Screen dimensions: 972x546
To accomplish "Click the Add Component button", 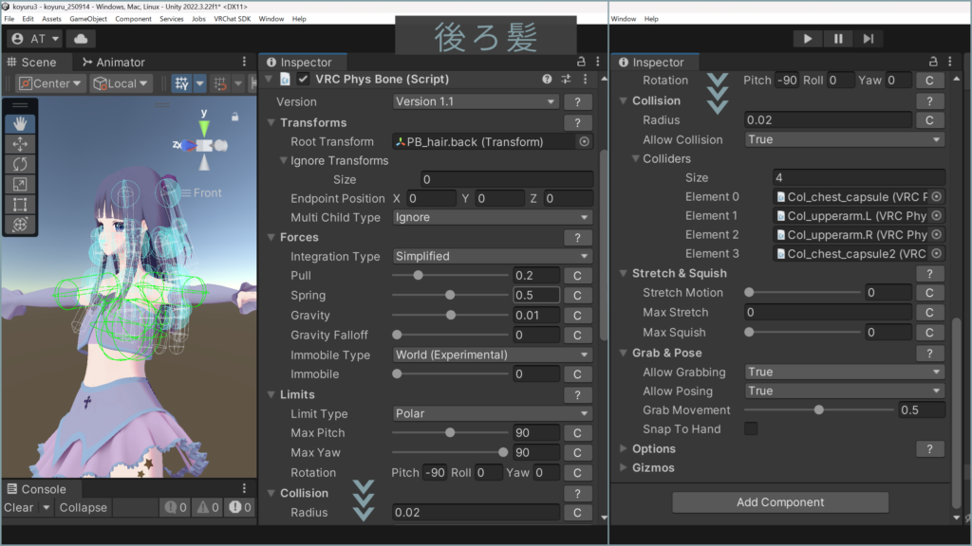I will (780, 502).
